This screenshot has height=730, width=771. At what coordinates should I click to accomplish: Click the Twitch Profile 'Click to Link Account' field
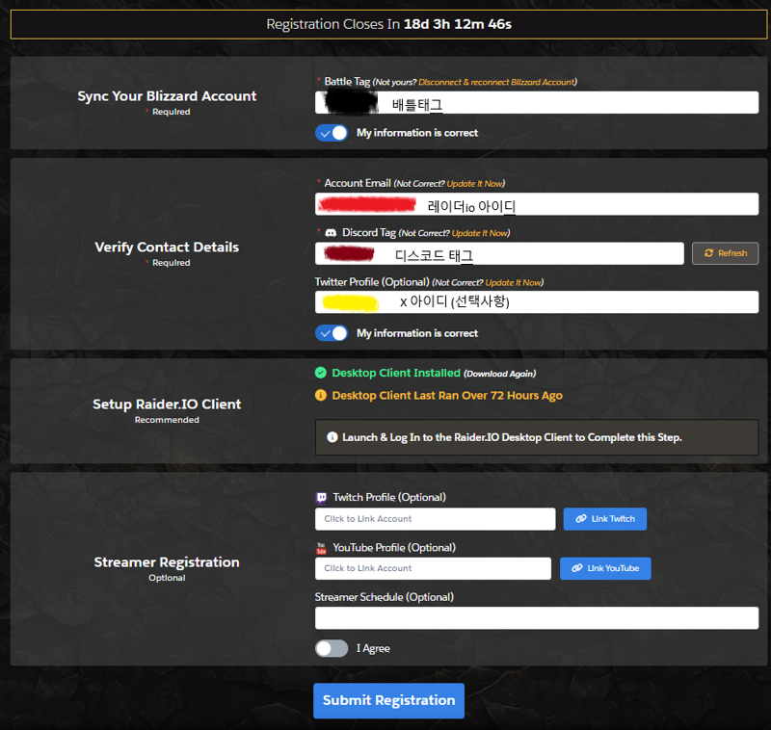(x=436, y=519)
